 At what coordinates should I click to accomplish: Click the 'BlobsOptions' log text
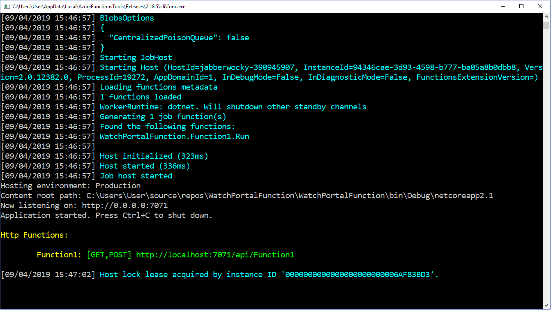click(x=127, y=18)
